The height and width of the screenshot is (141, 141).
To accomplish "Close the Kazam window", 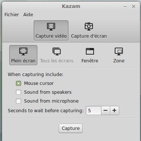I will (134, 7).
